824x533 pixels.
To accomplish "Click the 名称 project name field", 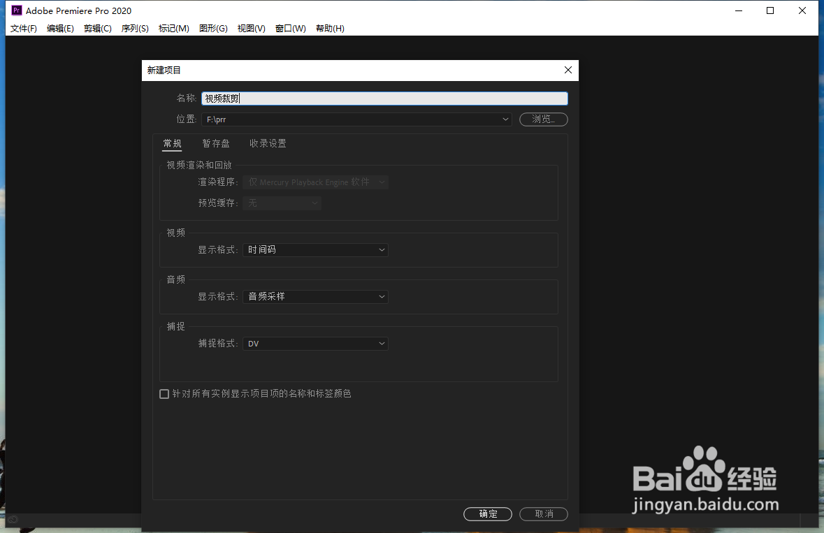I will coord(384,98).
